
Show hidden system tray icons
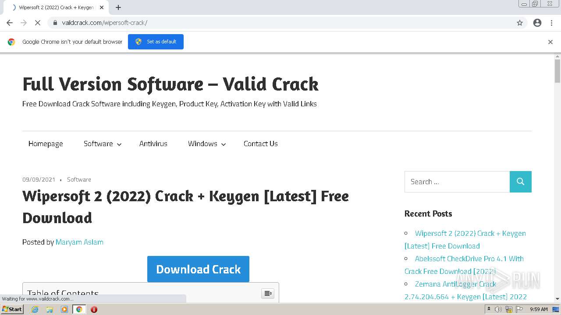pos(489,309)
